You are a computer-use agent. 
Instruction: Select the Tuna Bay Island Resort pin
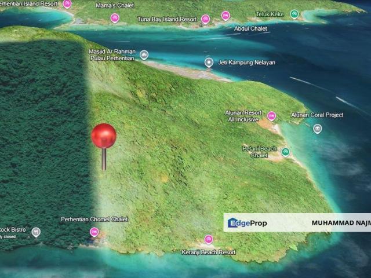point(205,19)
